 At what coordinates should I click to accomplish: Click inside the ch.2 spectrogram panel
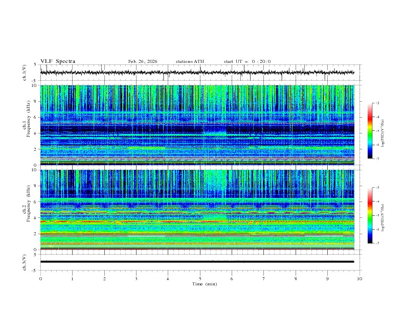[199, 210]
